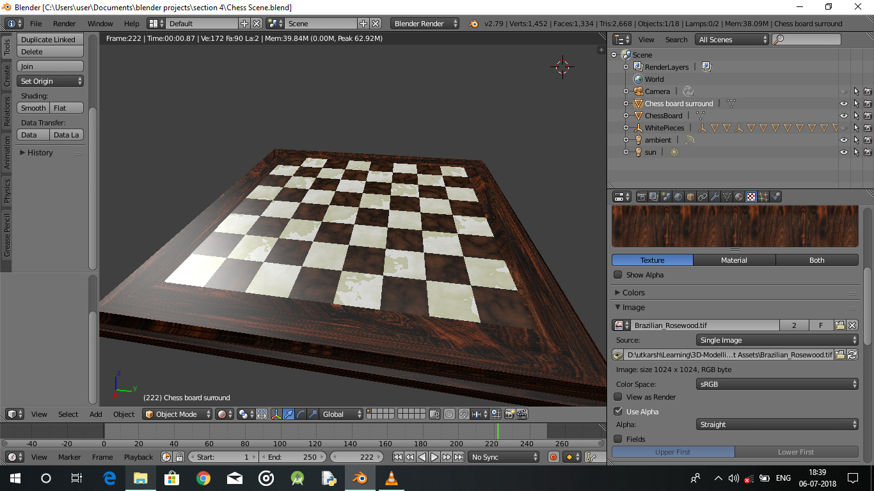This screenshot has height=491, width=874.
Task: Click the auto keyframe record button
Action: pos(553,457)
